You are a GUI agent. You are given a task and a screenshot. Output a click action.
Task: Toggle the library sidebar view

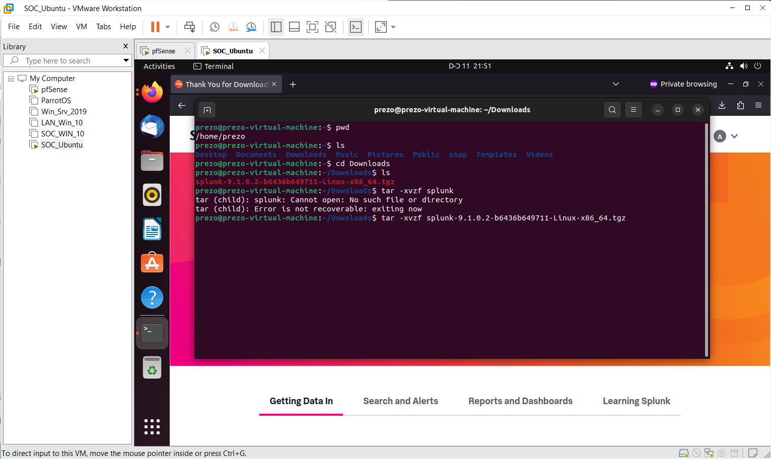pos(276,27)
